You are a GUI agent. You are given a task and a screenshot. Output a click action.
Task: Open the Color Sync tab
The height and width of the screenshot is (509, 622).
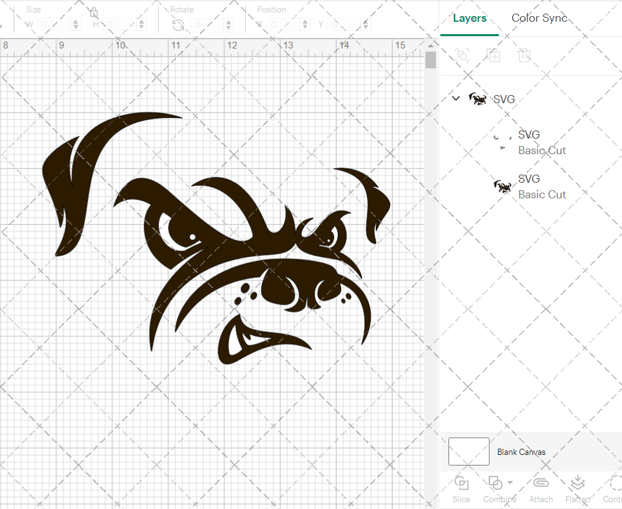pos(539,18)
